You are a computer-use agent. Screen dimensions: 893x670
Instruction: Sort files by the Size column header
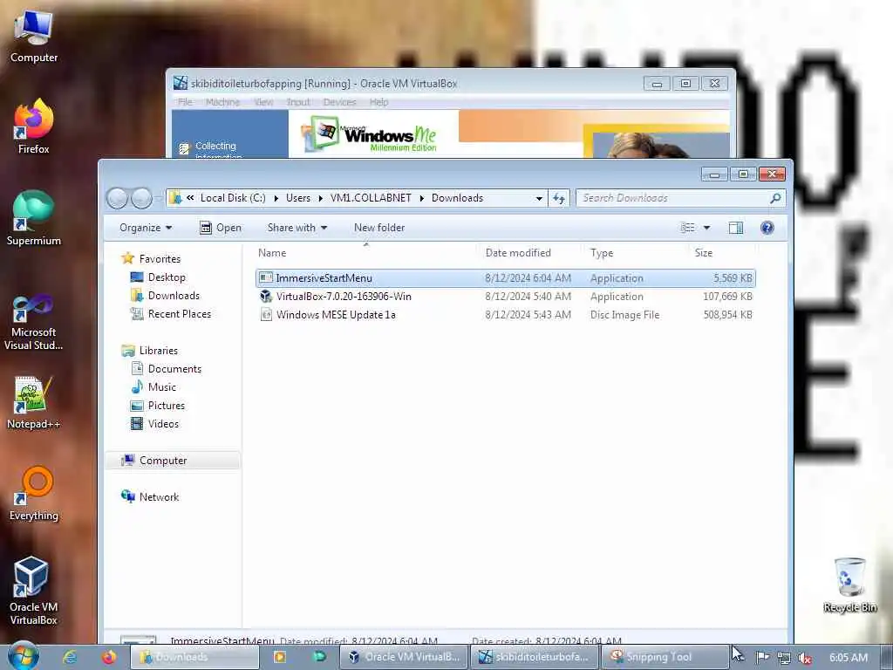click(721, 253)
